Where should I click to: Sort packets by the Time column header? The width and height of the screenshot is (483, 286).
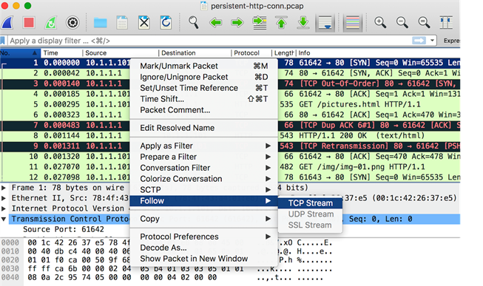click(x=61, y=53)
